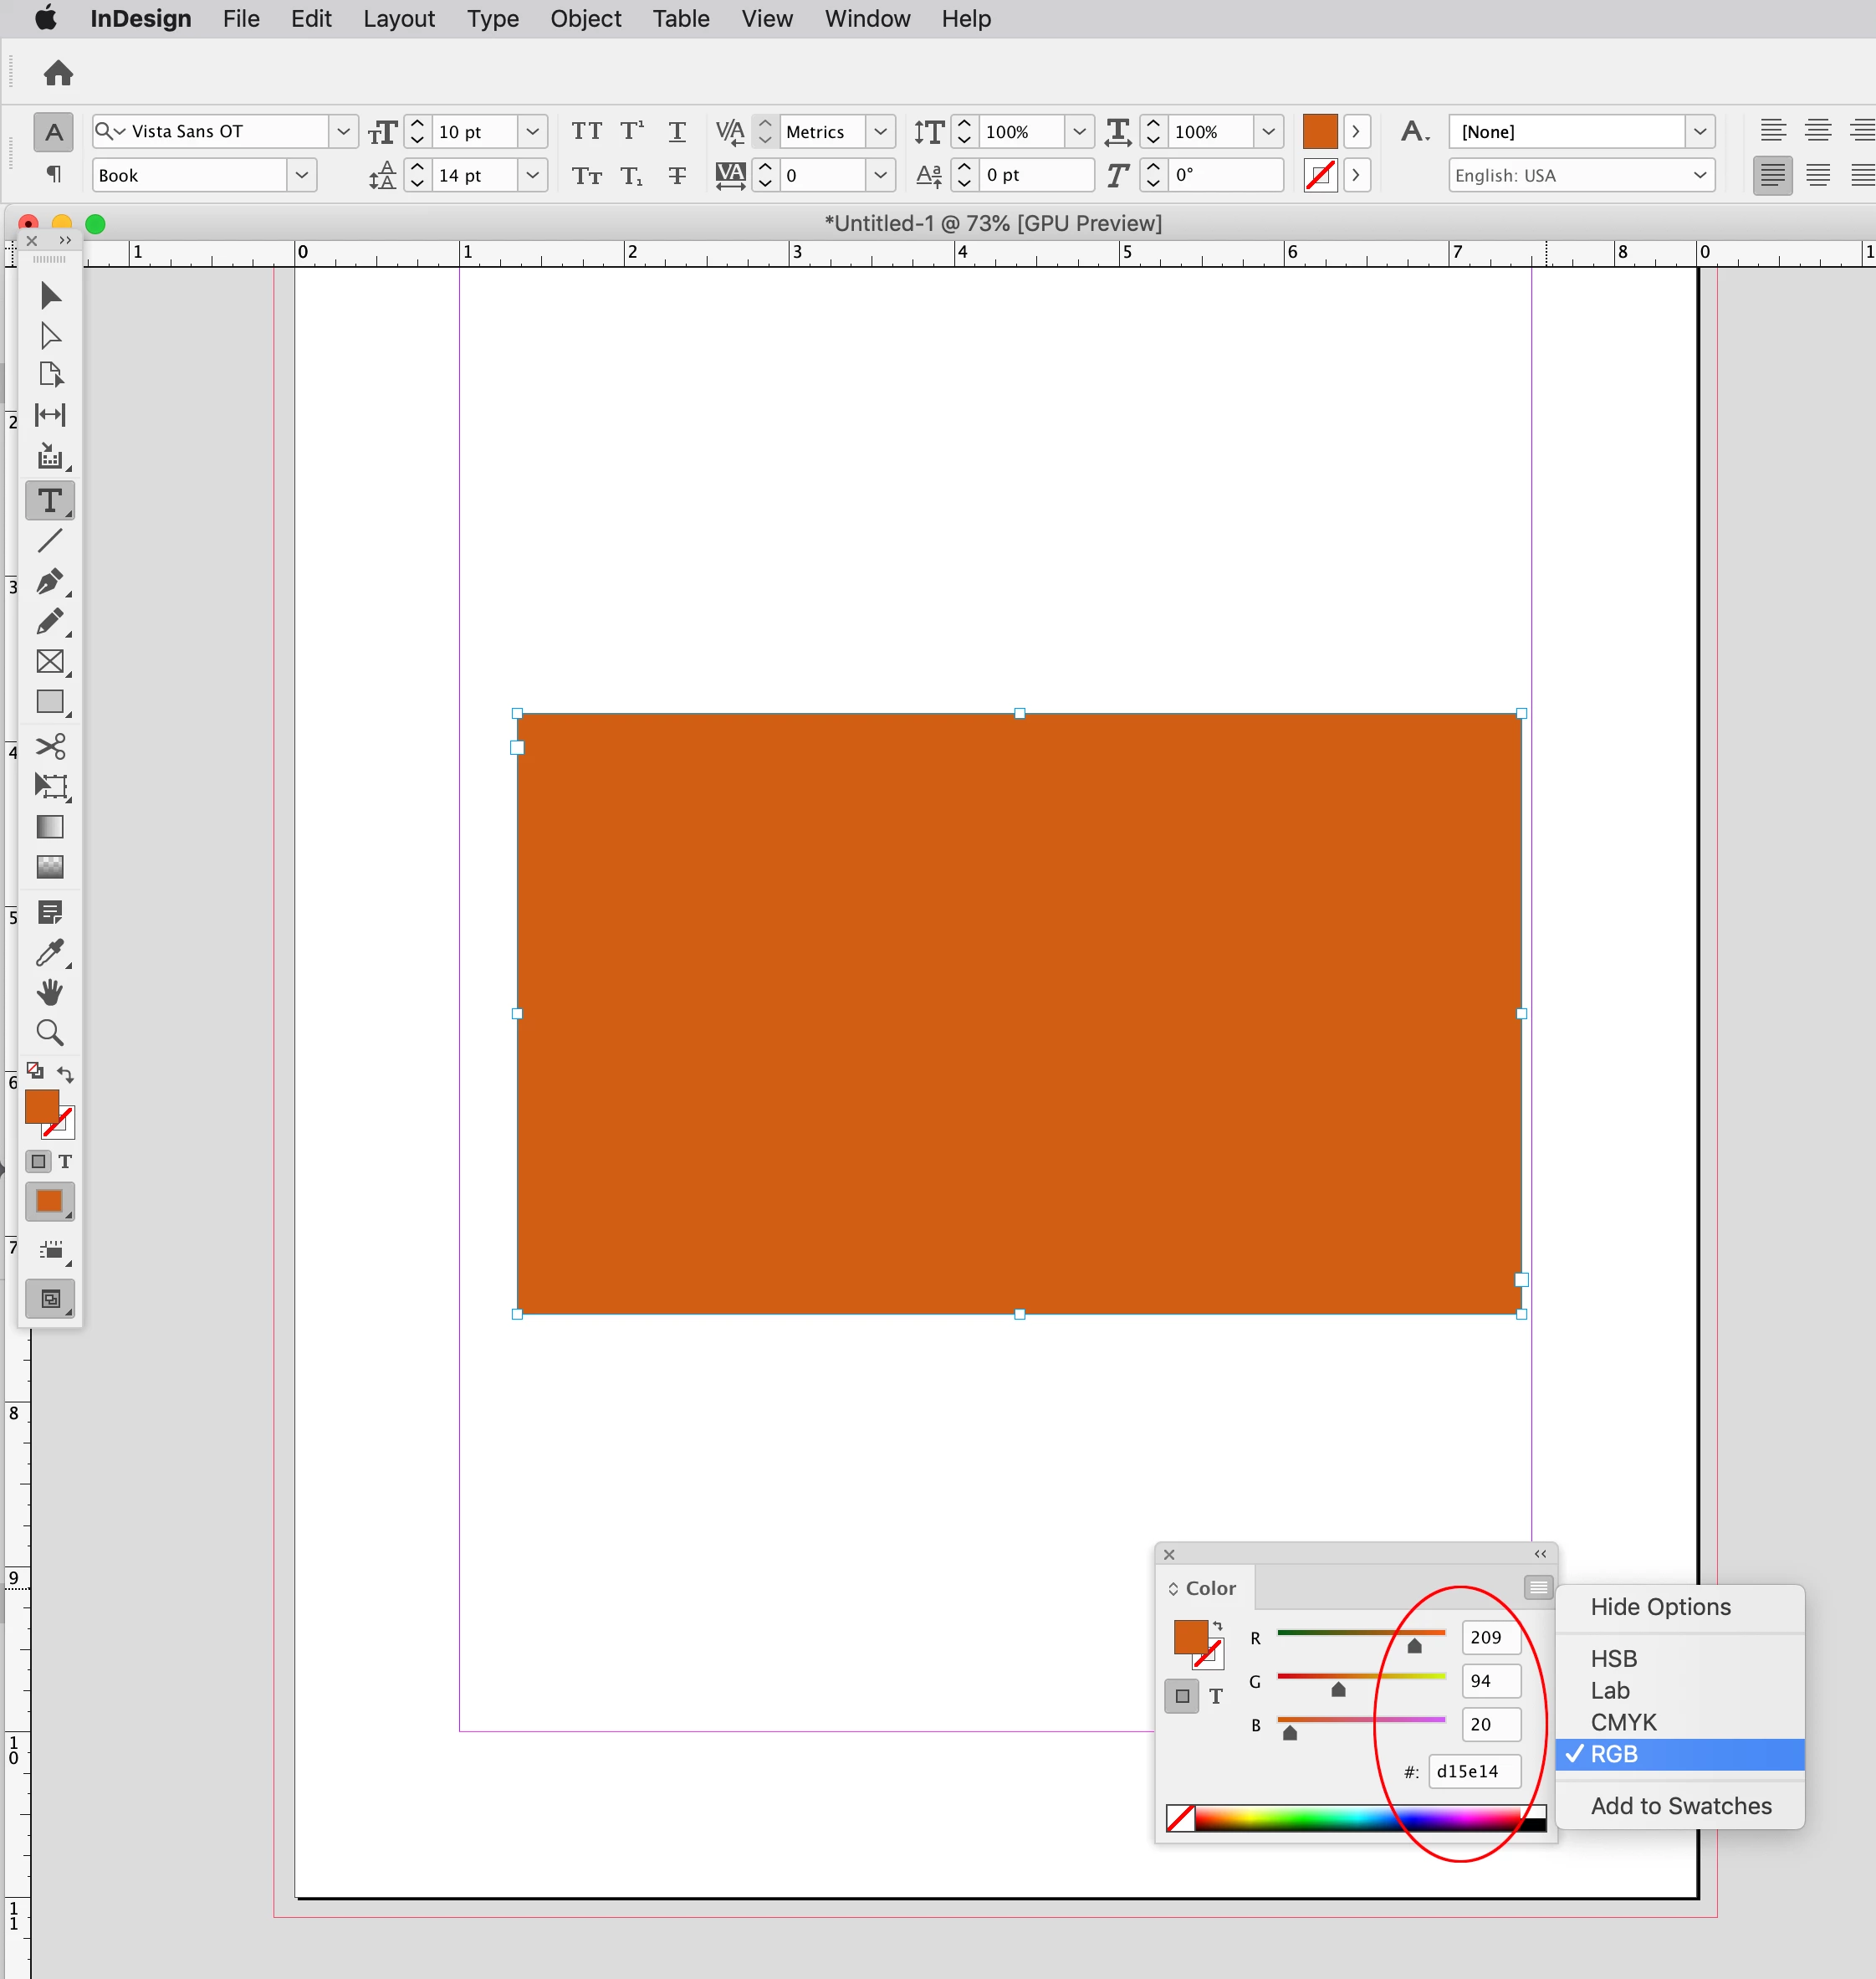Select the Direct Selection tool
Screen dimensions: 1876x1979
click(x=50, y=336)
